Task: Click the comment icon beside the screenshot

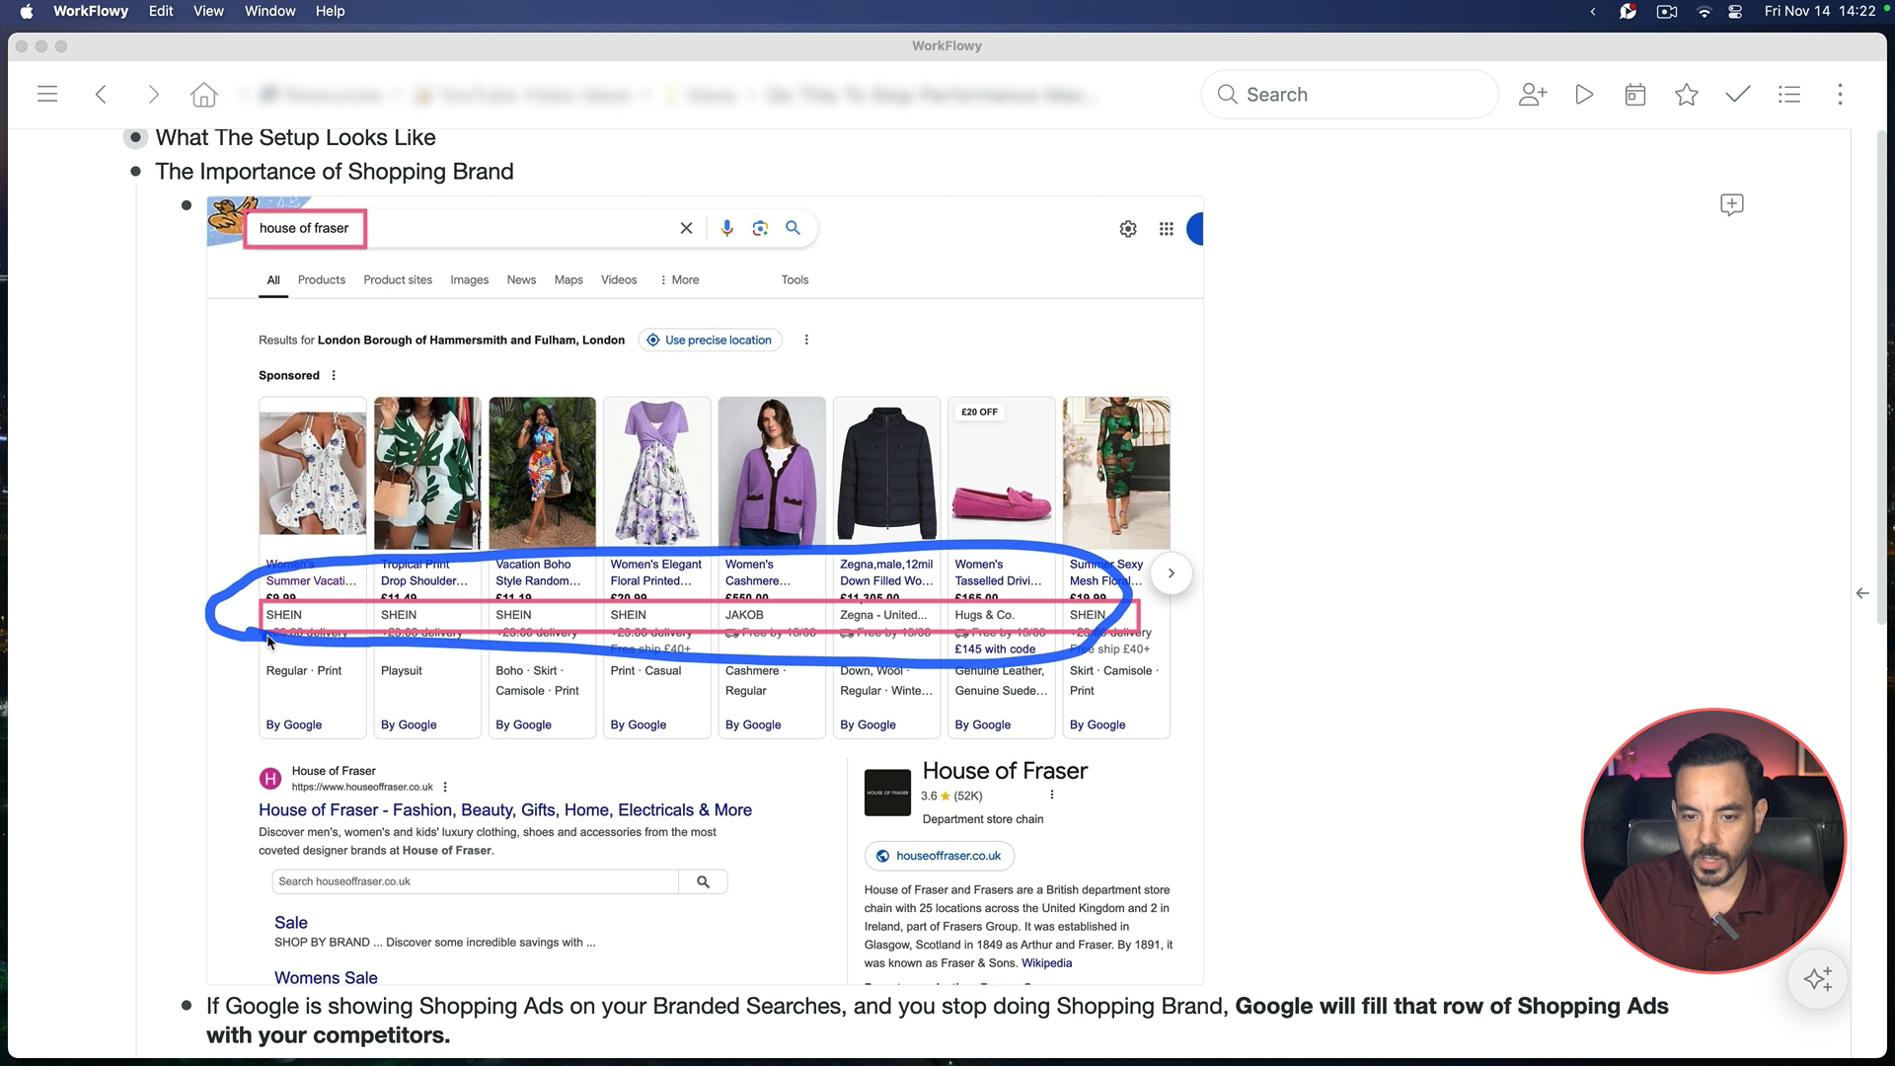Action: point(1733,204)
